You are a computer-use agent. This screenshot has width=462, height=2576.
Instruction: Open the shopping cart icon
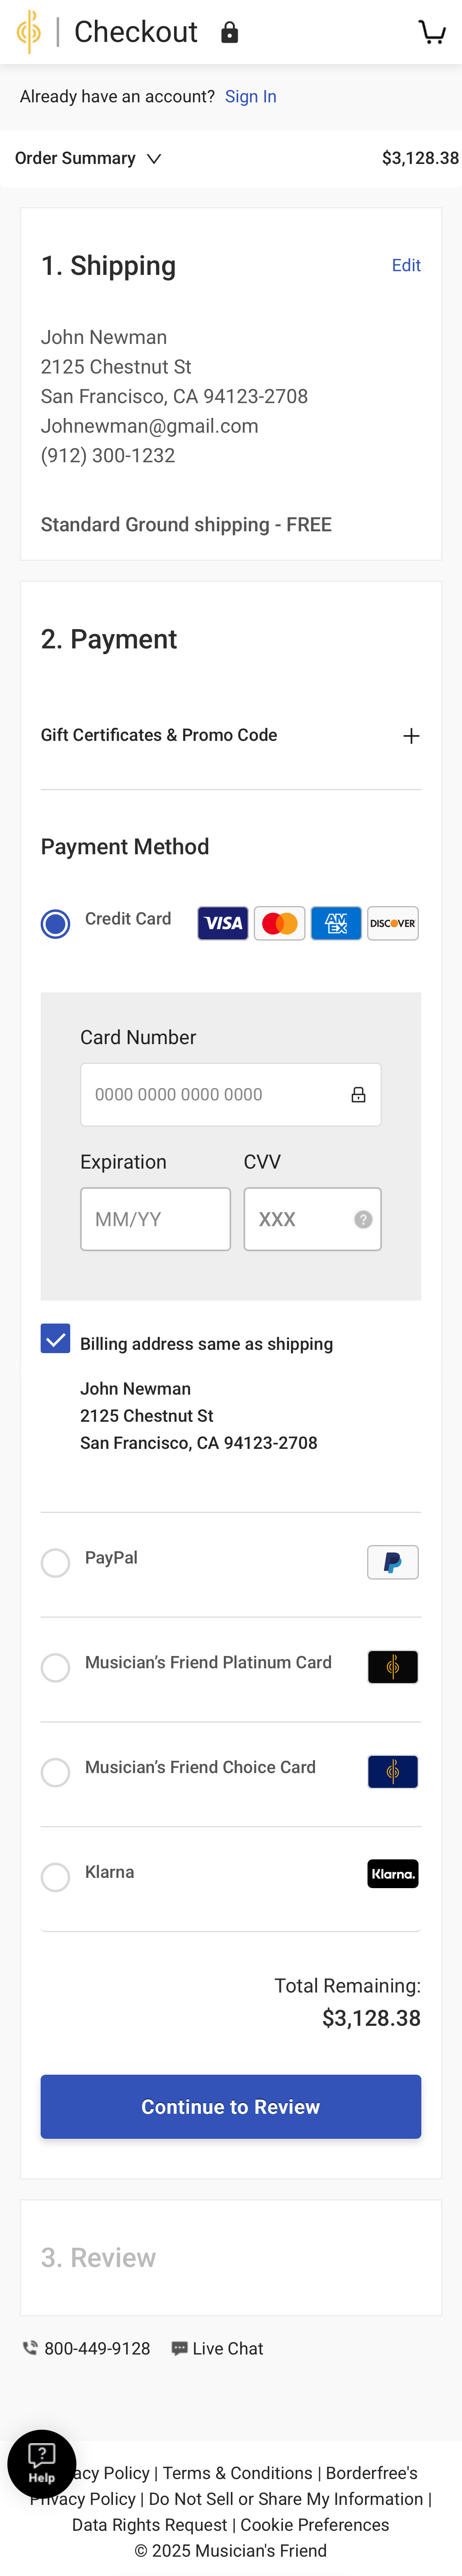tap(432, 32)
